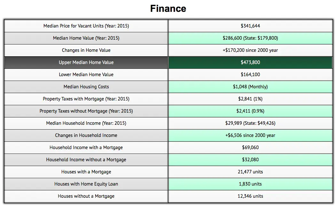Select the 12,346 units value
The height and width of the screenshot is (207, 336).
pos(250,196)
